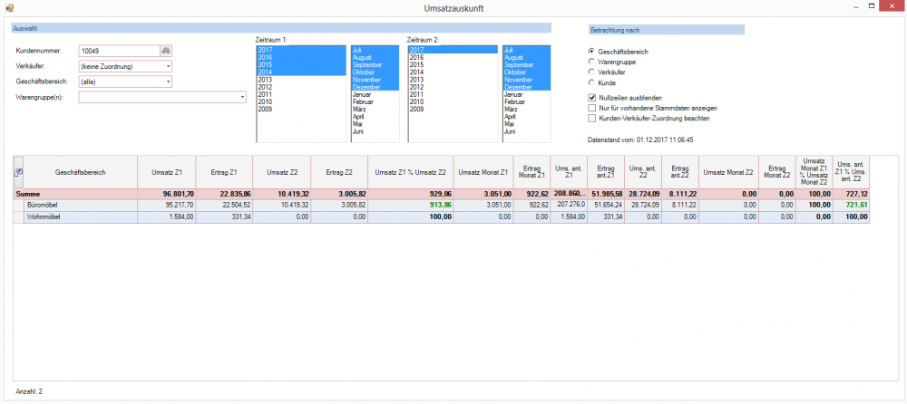Select the Geschäftsbereich radio button
The height and width of the screenshot is (404, 907).
coord(591,52)
